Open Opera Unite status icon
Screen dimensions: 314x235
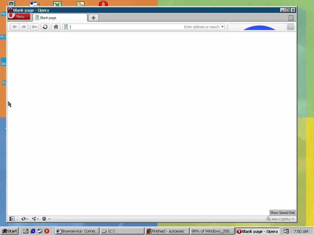[34, 219]
